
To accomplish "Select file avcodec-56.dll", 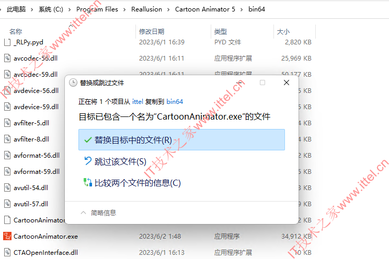I will click(36, 58).
